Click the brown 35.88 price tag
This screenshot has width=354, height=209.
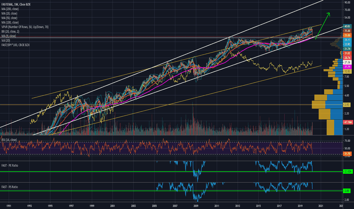pos(347,31)
